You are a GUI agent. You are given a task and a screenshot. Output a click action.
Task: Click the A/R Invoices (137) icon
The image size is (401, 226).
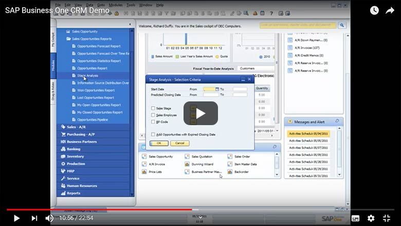[x=290, y=47]
